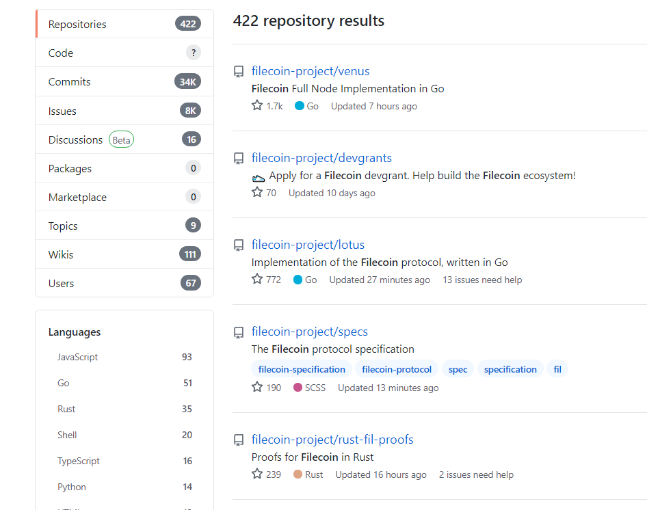
Task: Click the star icon showing 772 for lotus
Action: (257, 280)
